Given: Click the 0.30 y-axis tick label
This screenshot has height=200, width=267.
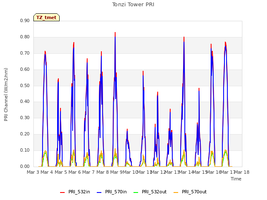Looking at the screenshot, I should [x=25, y=117].
